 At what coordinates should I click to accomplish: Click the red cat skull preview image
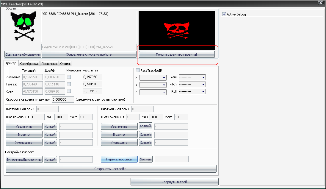point(177,30)
